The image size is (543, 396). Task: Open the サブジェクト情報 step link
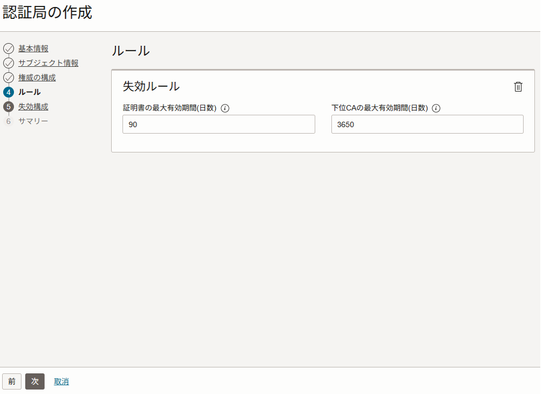point(48,63)
